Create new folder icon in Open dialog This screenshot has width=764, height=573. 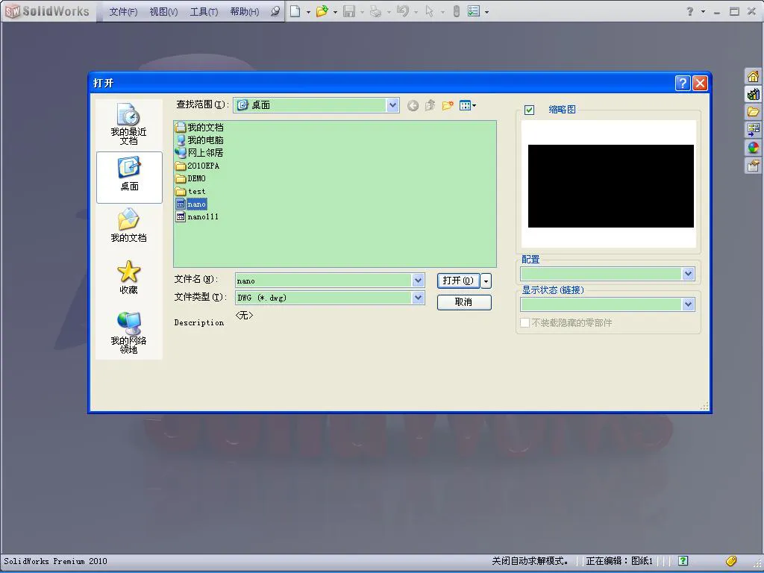tap(448, 105)
